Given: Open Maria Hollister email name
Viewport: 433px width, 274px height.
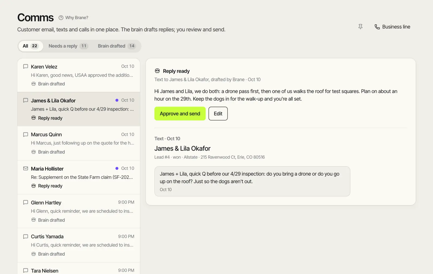Looking at the screenshot, I should tap(47, 169).
